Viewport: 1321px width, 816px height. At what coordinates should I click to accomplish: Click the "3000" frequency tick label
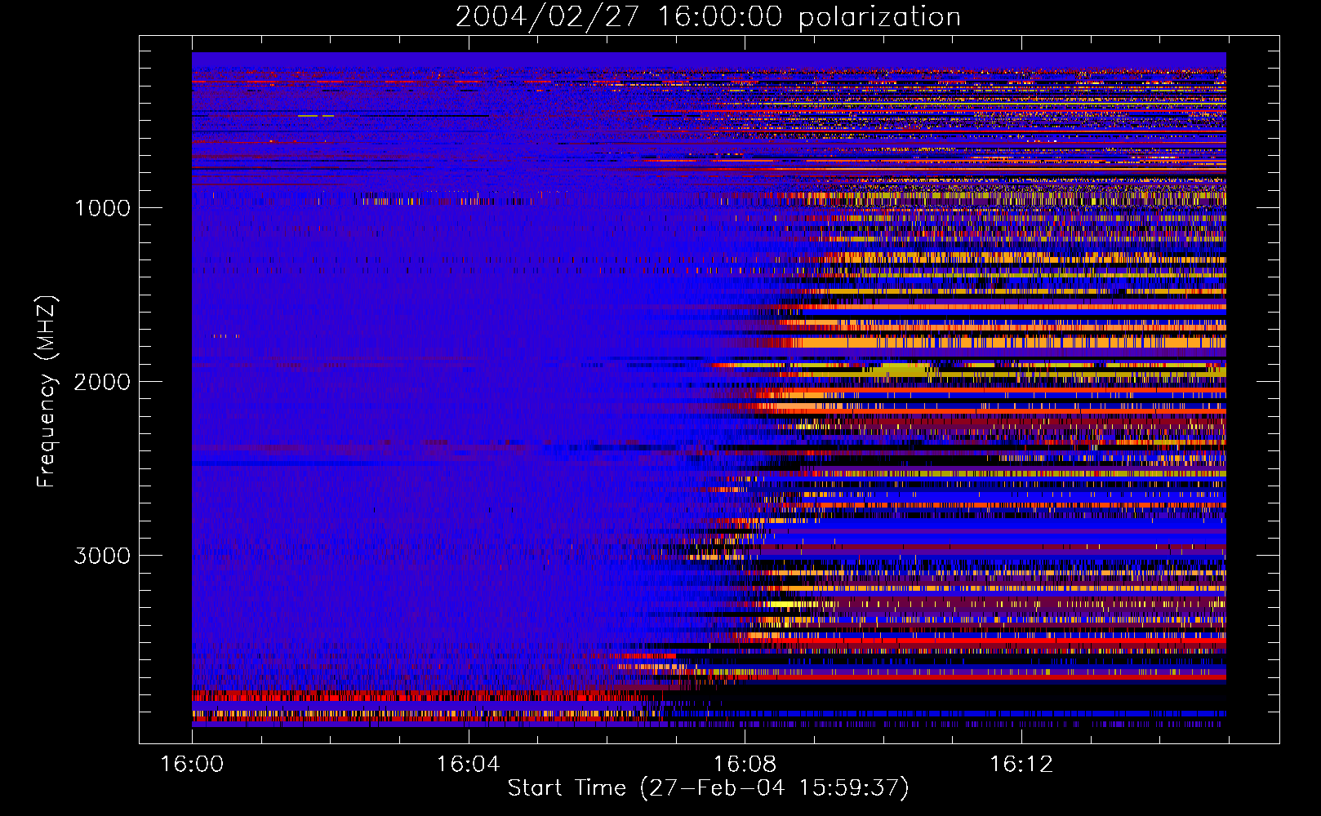click(x=102, y=556)
